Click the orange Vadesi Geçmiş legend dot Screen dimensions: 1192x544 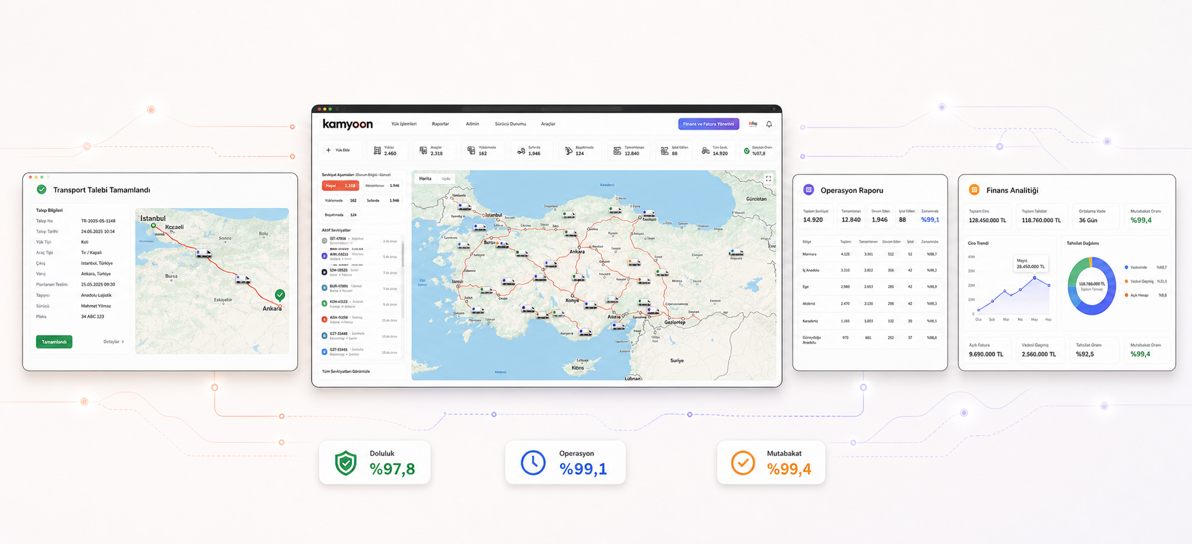[1127, 281]
